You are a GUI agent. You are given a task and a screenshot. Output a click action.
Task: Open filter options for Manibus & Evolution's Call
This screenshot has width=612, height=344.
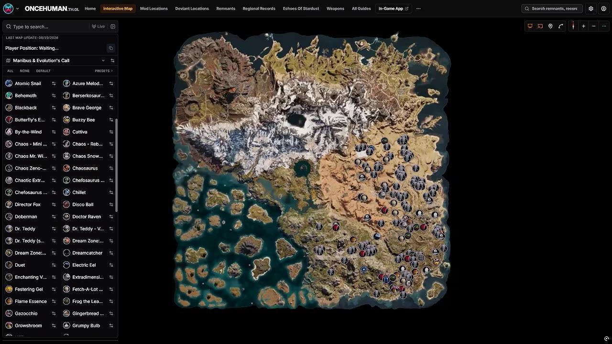(x=112, y=61)
